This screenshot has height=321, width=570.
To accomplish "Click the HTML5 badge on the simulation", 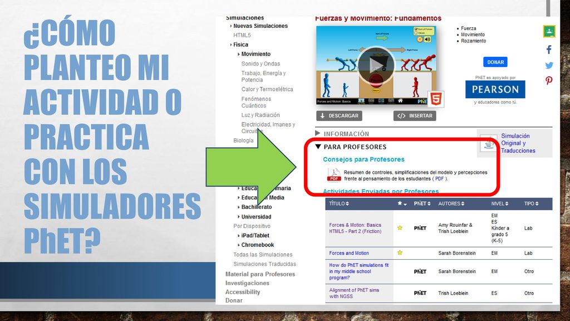I will [x=435, y=99].
